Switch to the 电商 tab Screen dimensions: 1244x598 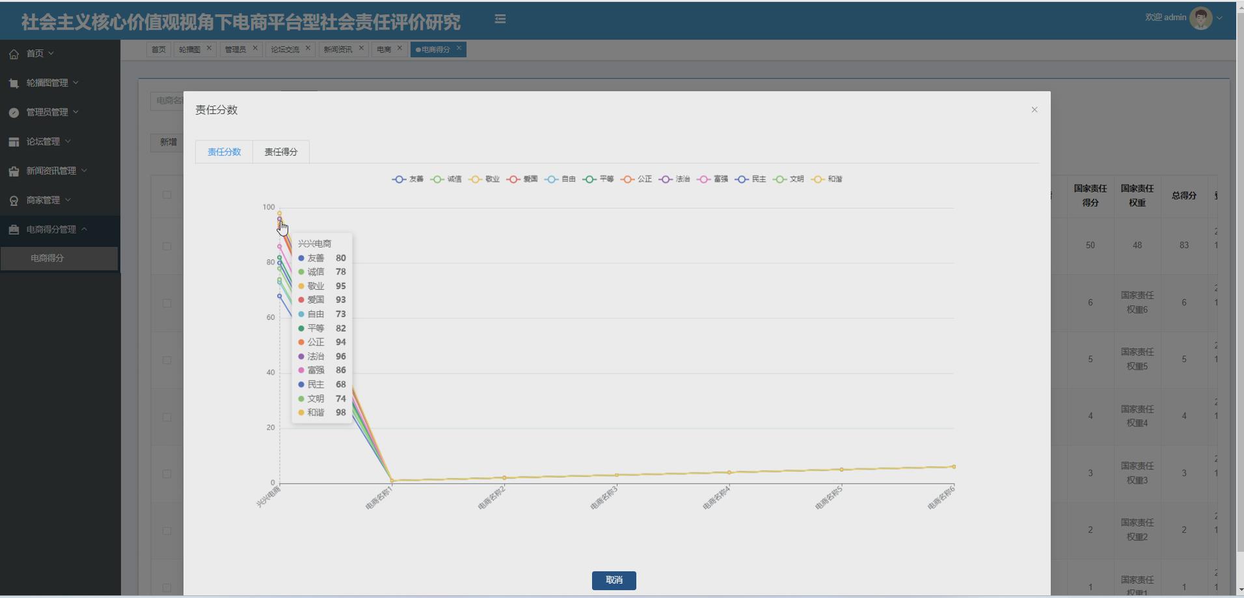383,49
